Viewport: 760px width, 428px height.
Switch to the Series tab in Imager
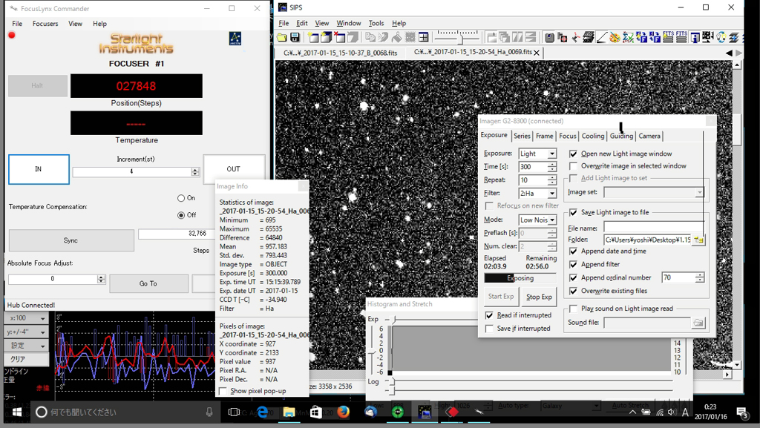point(522,136)
